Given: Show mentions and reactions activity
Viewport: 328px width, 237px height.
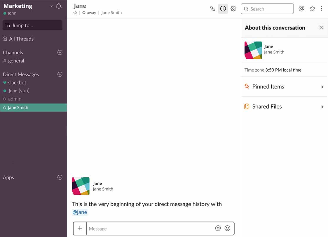Looking at the screenshot, I should [301, 9].
